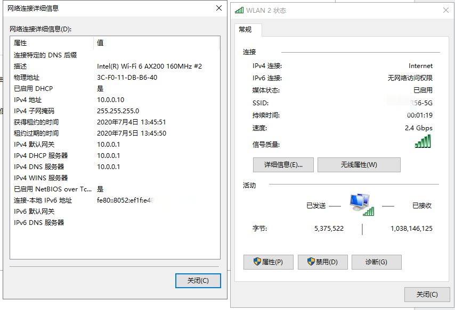
Task: Close the 网络连接详细信息 window with X
Action: 219,8
